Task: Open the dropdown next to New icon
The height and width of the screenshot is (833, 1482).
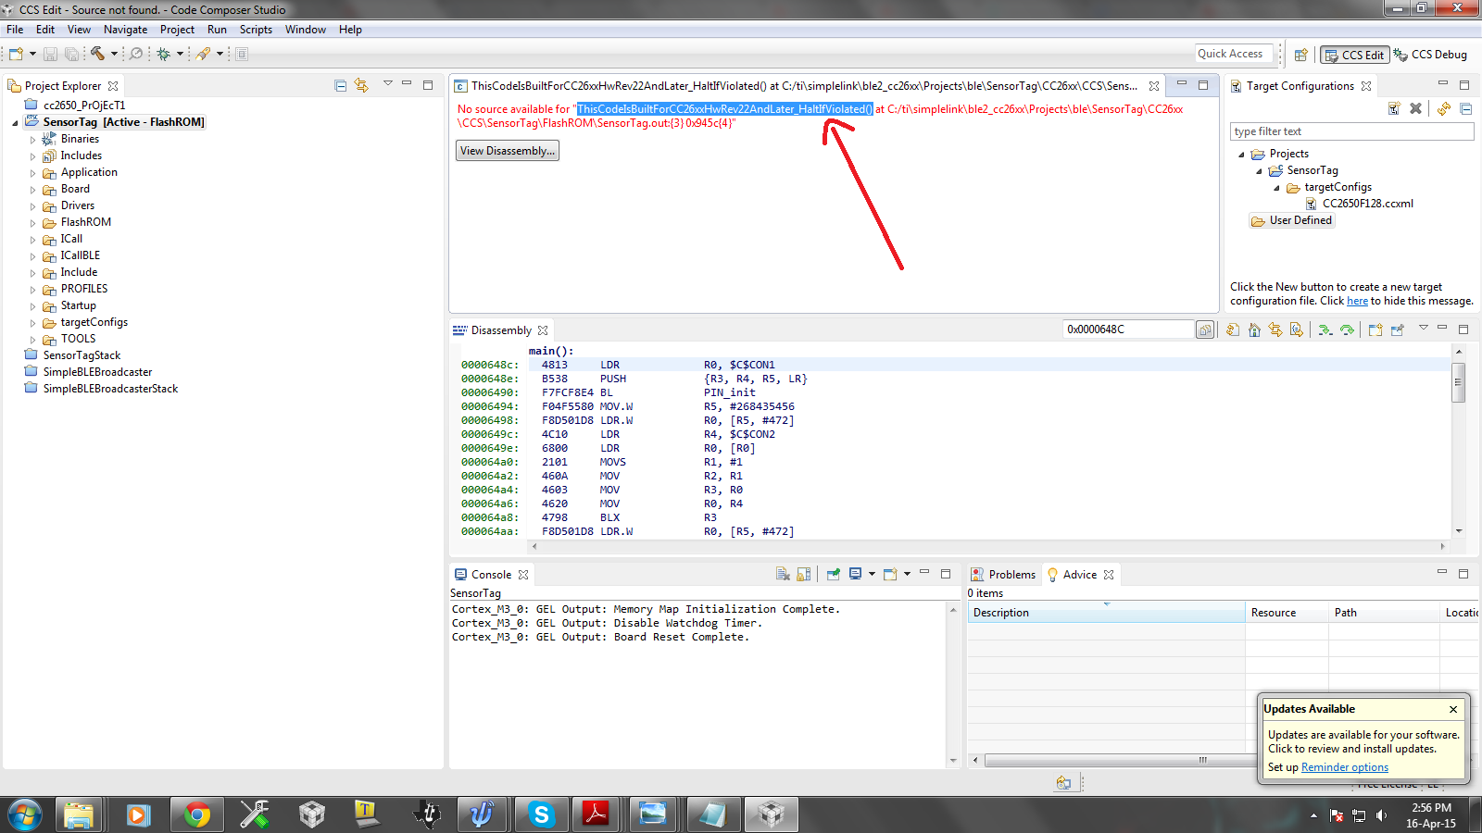Action: 32,54
